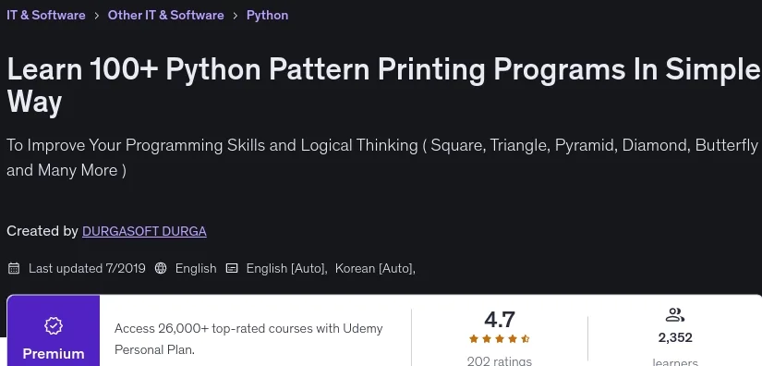Click the 2,352 learners count

(675, 337)
